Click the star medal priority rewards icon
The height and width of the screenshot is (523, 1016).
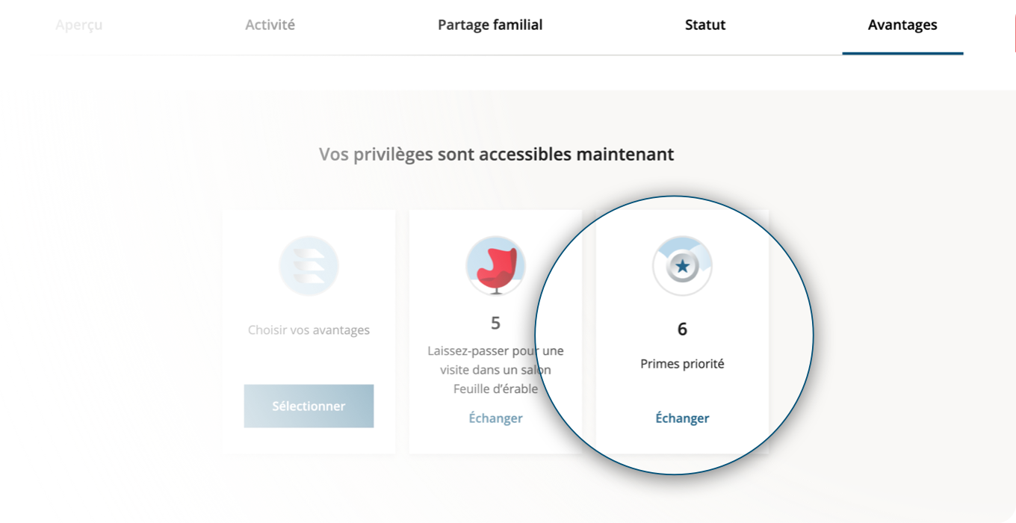682,267
